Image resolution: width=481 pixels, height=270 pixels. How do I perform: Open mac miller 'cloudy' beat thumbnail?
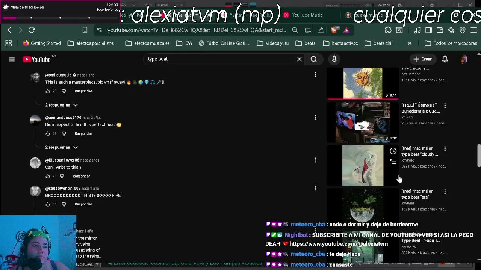click(x=363, y=165)
